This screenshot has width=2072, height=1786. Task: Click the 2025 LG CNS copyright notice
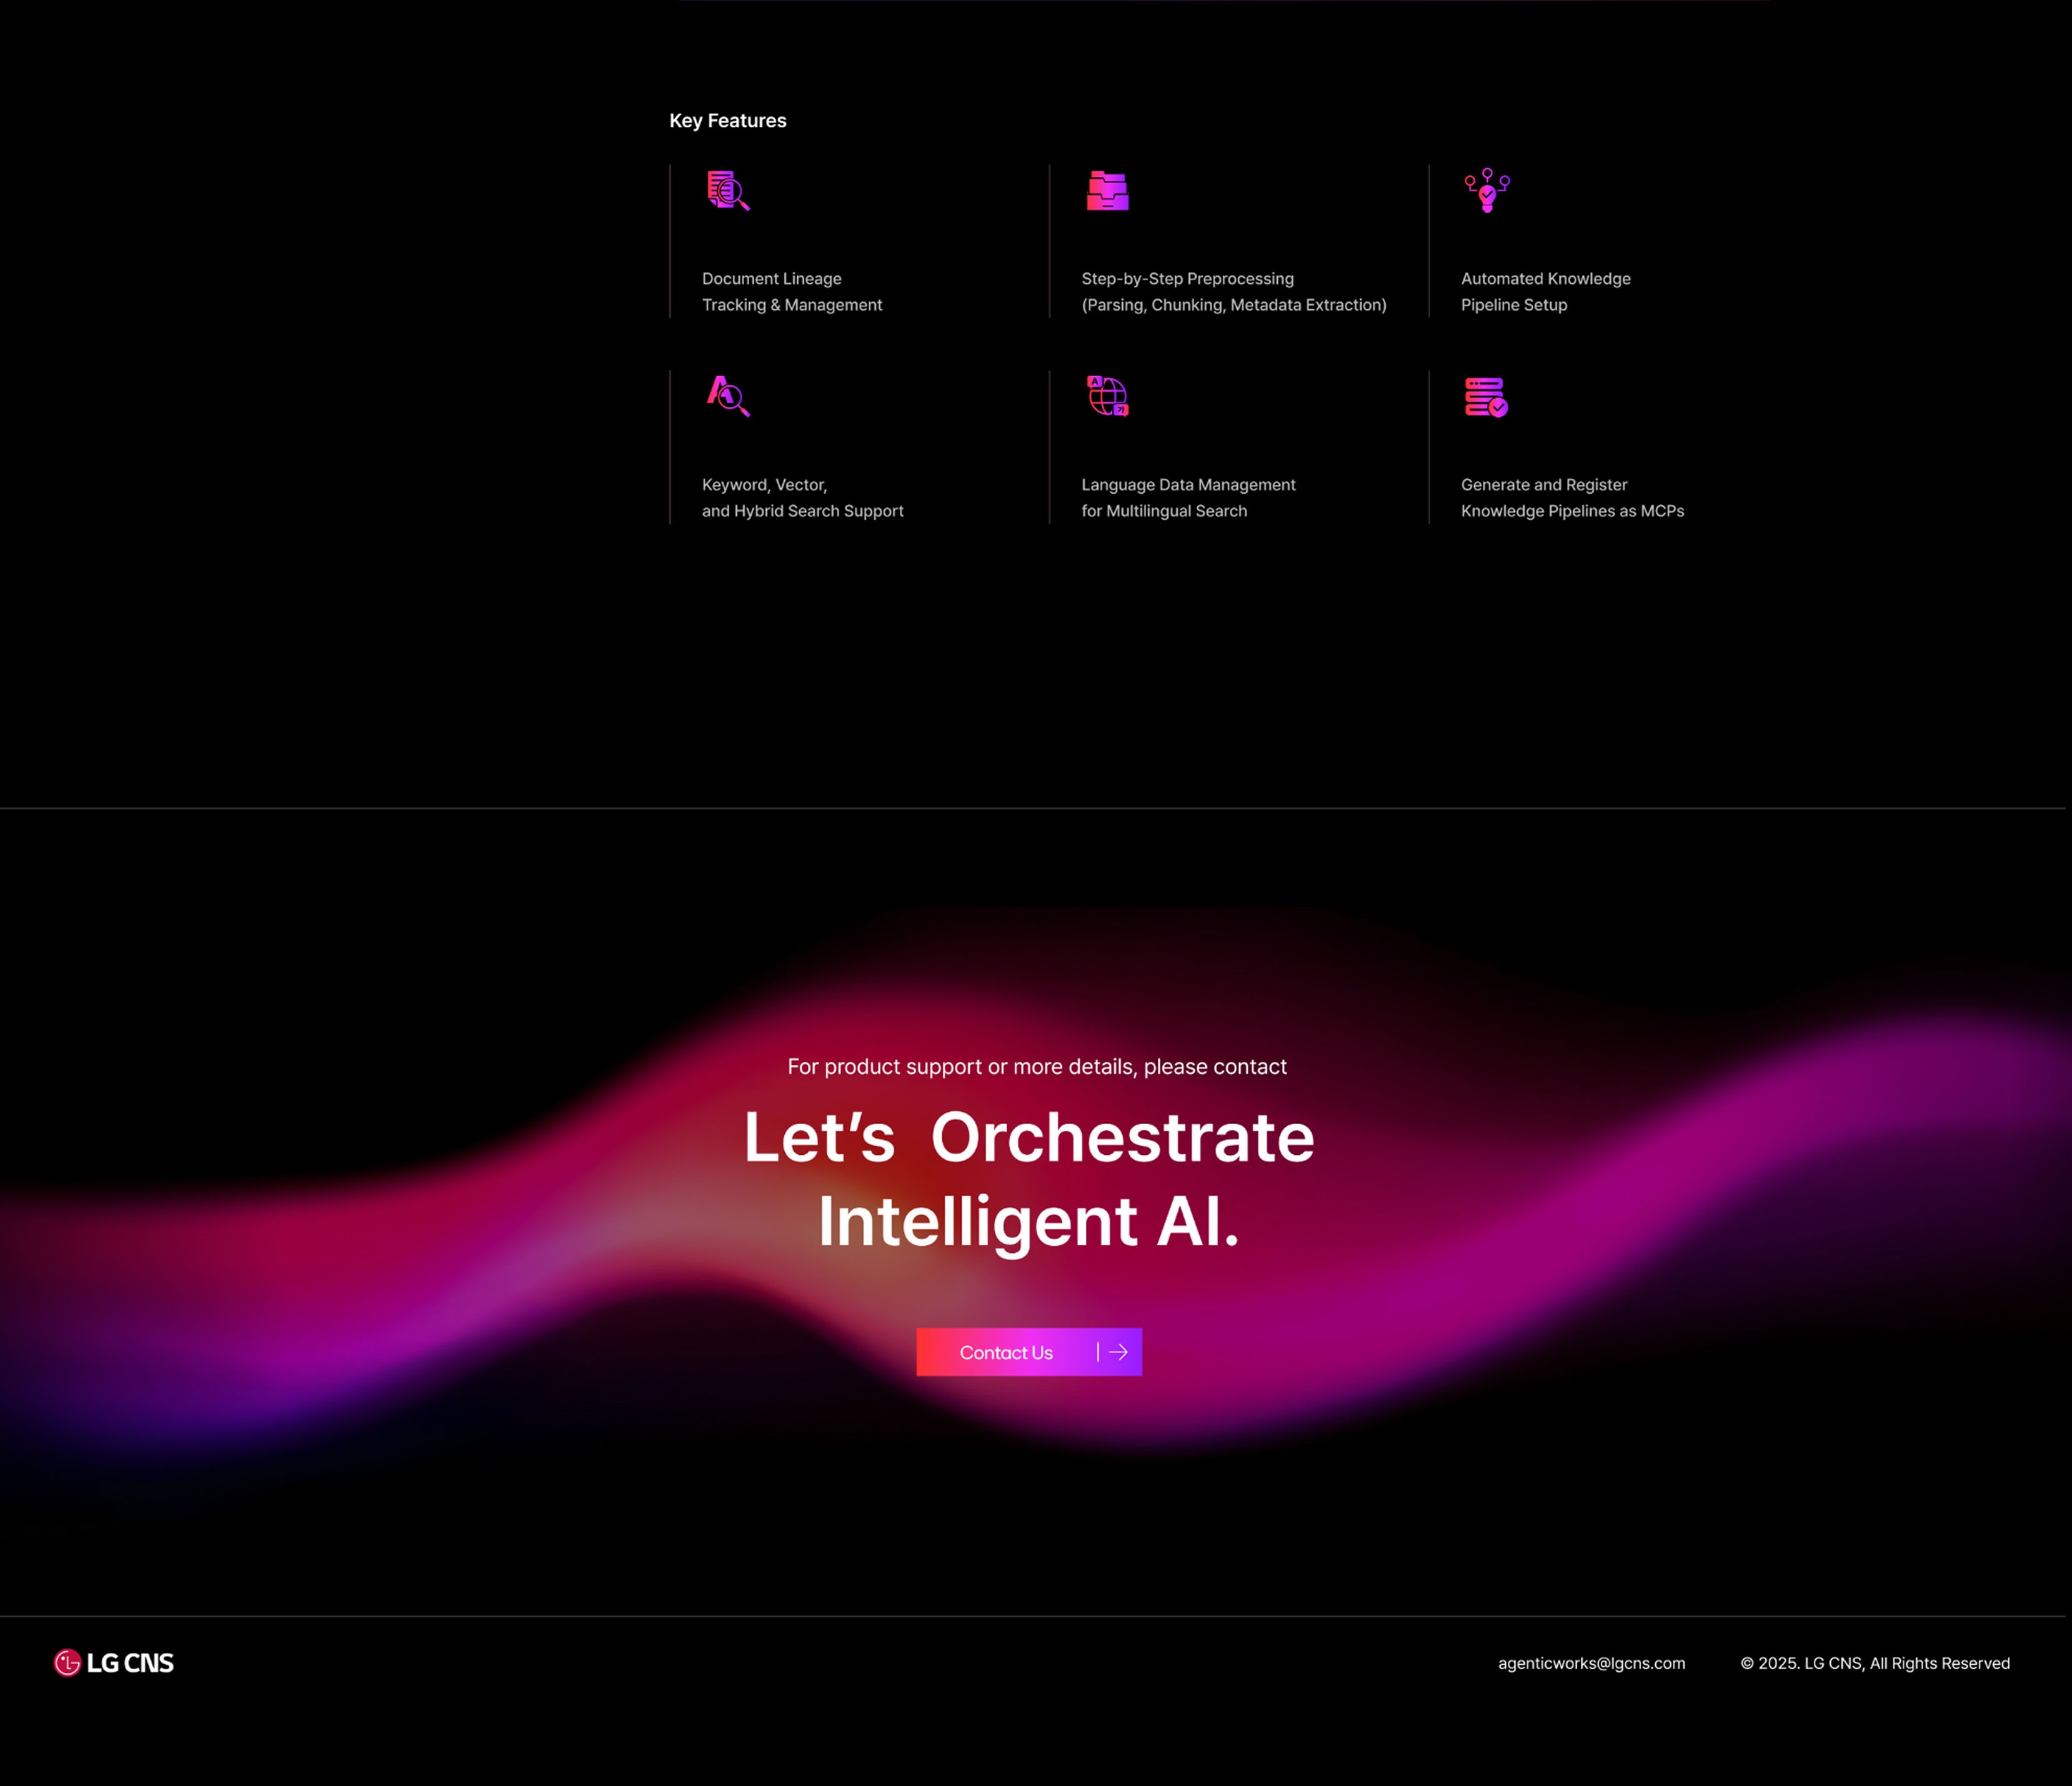tap(1875, 1663)
